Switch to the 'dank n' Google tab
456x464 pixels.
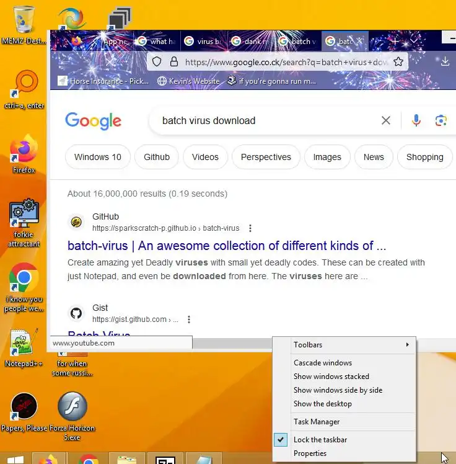tap(250, 41)
